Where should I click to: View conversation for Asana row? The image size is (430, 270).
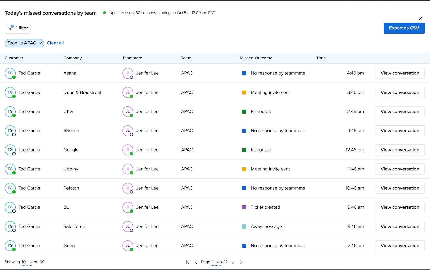pyautogui.click(x=400, y=73)
